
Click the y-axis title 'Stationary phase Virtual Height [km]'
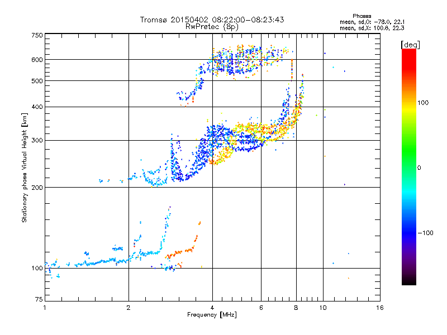(x=24, y=168)
